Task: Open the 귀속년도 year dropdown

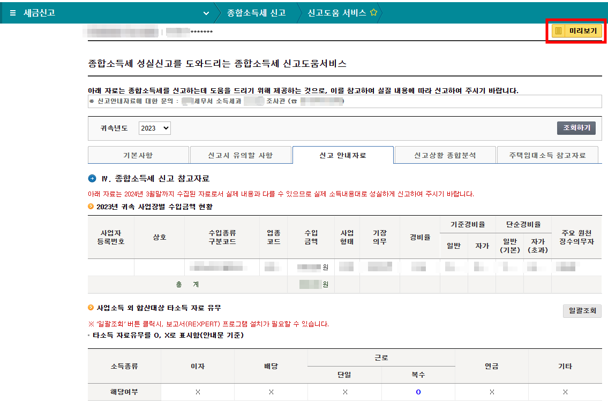Action: [x=154, y=128]
